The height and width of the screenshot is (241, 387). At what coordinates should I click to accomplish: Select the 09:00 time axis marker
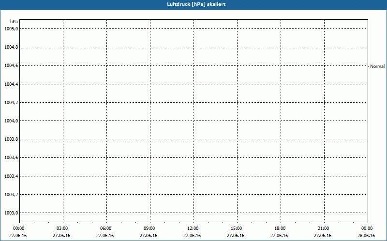149,228
